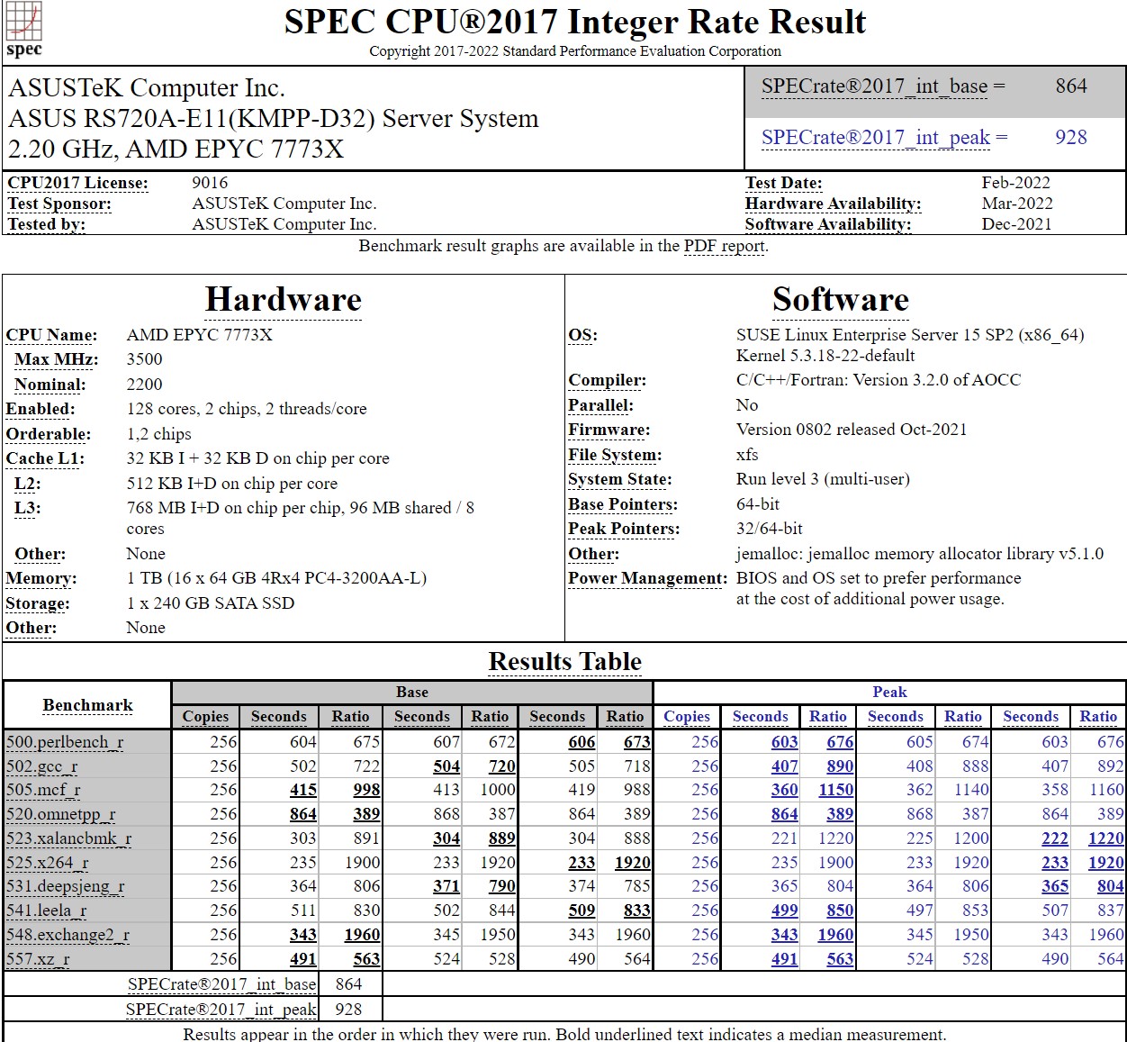Click the Compiler label in Software section
Viewport: 1127px width, 1042px height.
[x=604, y=380]
